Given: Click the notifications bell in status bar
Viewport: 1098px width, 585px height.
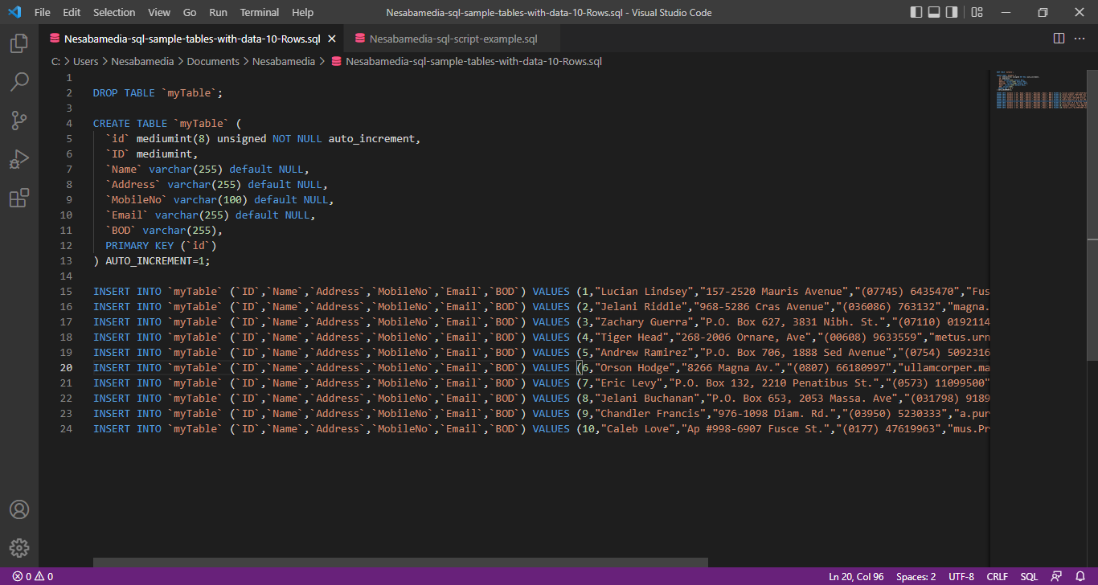Looking at the screenshot, I should pos(1080,576).
